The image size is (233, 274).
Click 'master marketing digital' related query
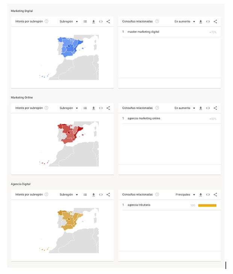[143, 32]
